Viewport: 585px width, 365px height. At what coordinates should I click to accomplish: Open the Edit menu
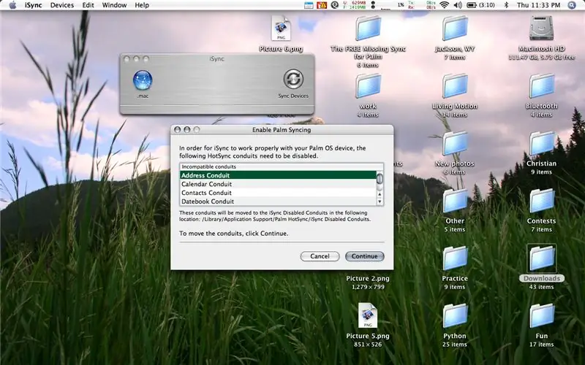(88, 5)
